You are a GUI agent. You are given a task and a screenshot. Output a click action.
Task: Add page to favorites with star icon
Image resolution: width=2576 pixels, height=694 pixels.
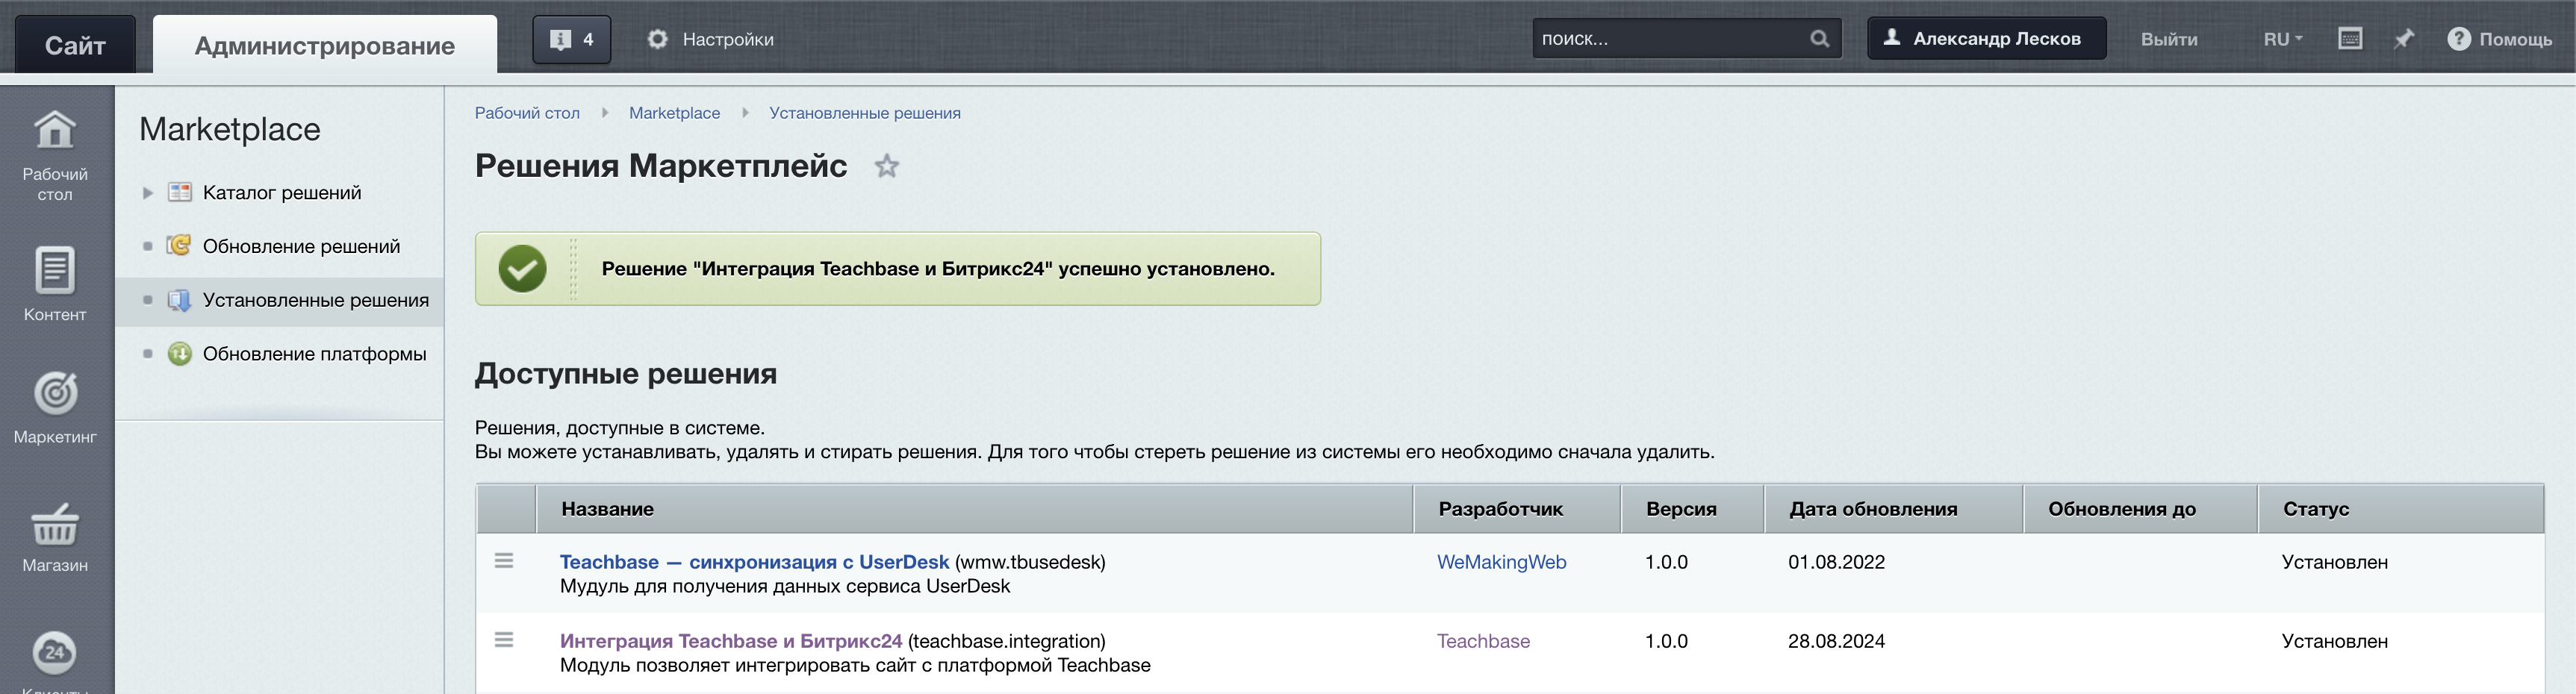pos(886,166)
